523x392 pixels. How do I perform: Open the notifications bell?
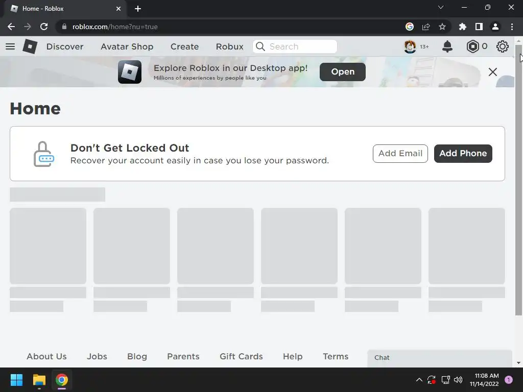click(x=447, y=46)
